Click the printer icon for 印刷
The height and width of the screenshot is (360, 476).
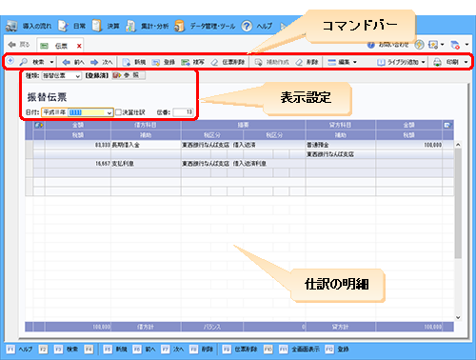[438, 62]
